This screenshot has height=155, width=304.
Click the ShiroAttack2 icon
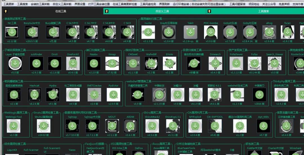[152, 126]
